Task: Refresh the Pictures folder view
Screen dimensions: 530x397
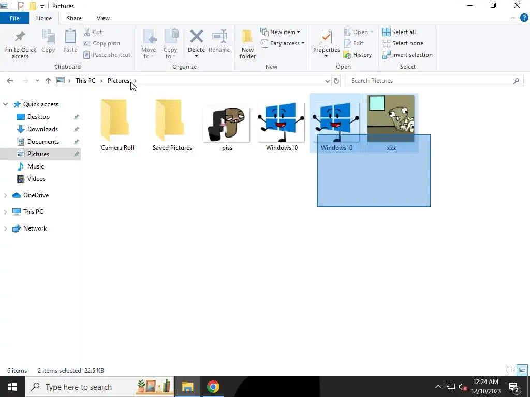Action: coord(336,81)
